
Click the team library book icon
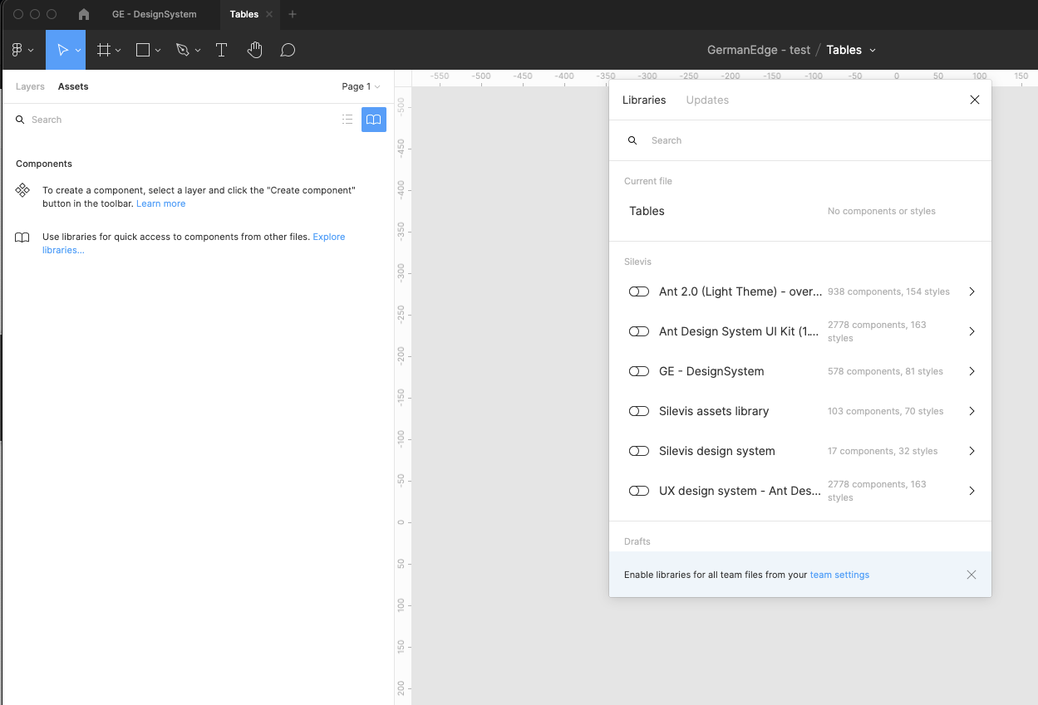tap(374, 120)
